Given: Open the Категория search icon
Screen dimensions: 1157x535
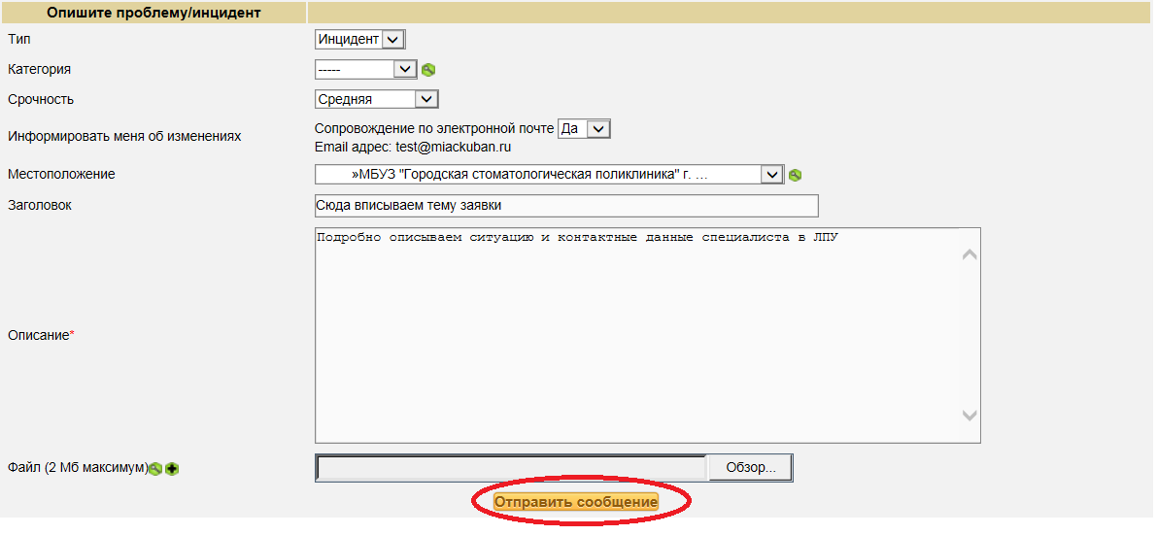Looking at the screenshot, I should 428,70.
